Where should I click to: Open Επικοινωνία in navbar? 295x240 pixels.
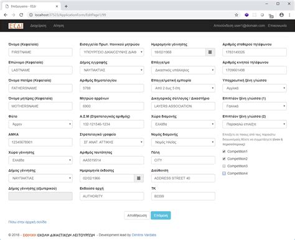click(278, 25)
